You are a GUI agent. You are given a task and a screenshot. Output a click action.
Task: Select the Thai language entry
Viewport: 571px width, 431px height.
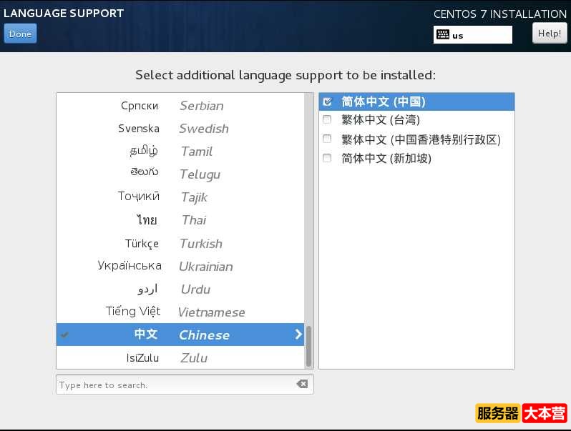coord(180,220)
